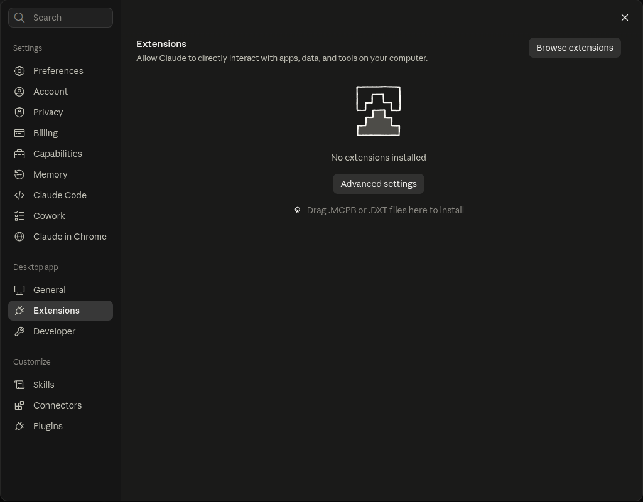Open Claude Code settings

point(61,195)
